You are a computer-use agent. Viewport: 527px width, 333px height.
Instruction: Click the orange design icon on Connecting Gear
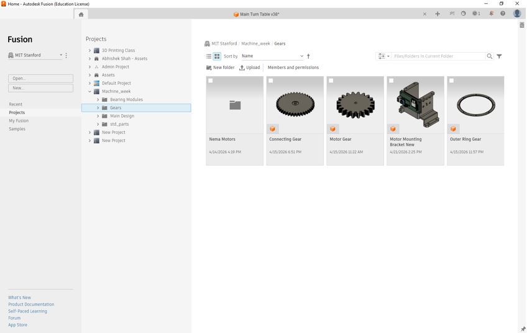point(273,129)
